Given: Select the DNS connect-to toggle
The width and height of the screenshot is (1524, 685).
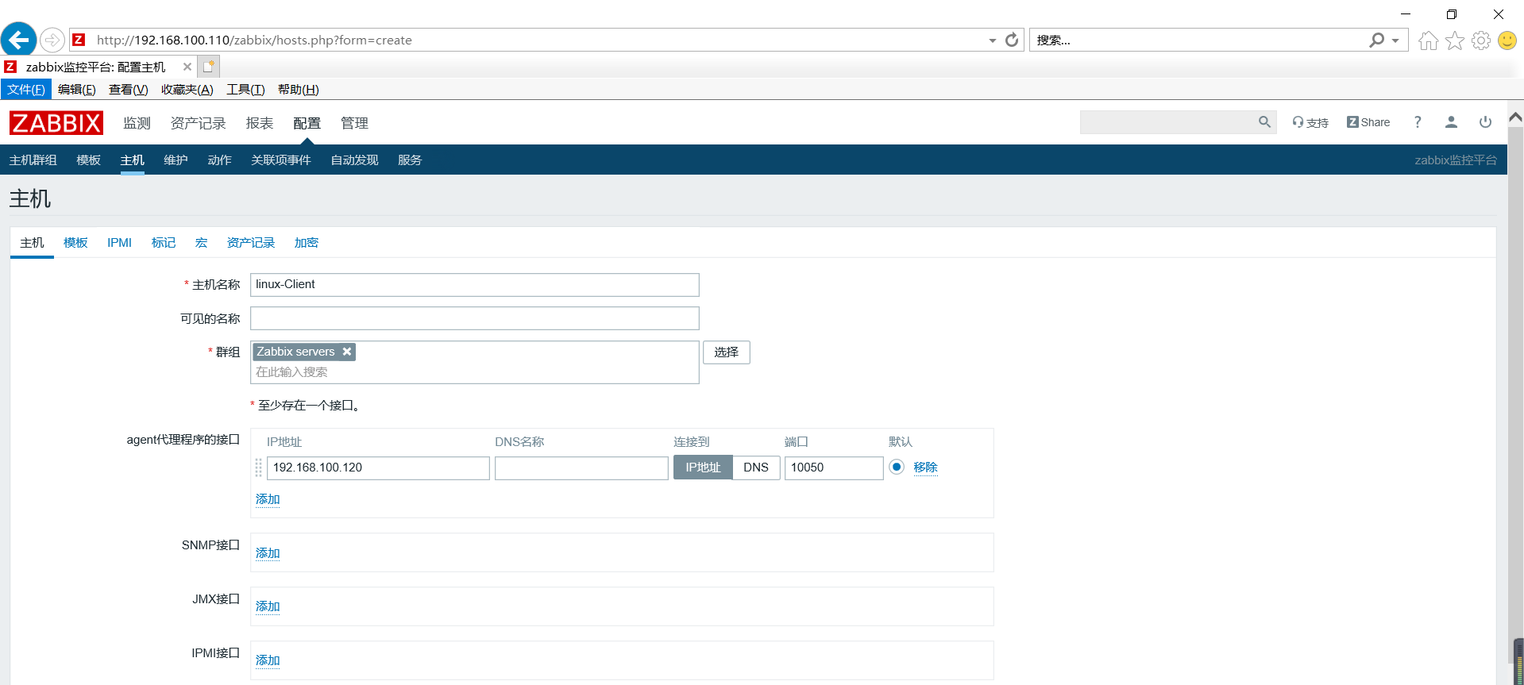Looking at the screenshot, I should click(x=756, y=468).
